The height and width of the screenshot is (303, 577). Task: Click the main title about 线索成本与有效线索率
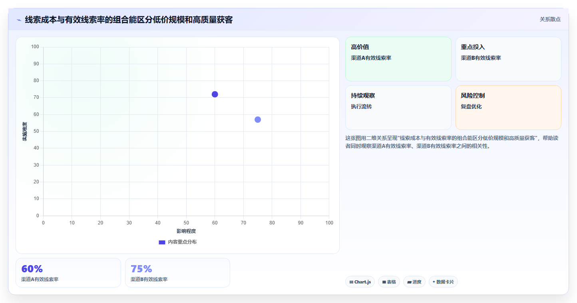129,20
